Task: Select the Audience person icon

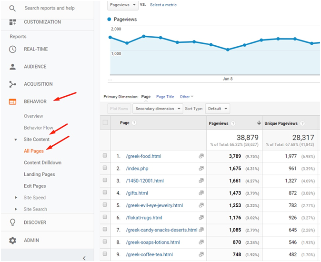Action: click(x=12, y=67)
